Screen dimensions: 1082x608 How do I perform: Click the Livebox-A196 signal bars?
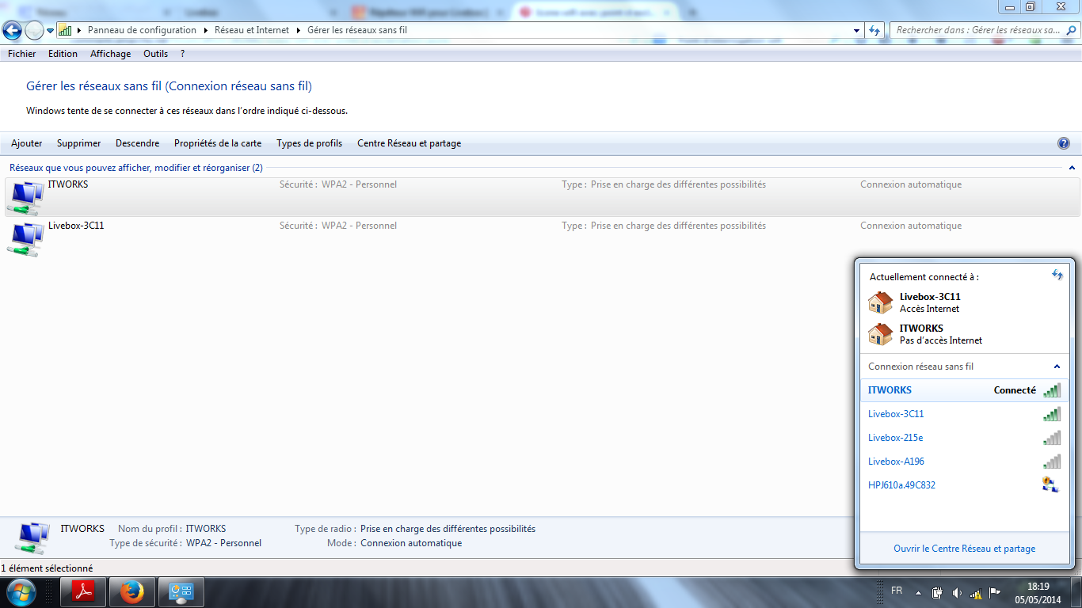click(x=1052, y=462)
